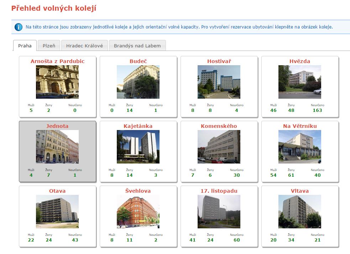Viewport: 350px width, 254px height.
Task: Switch to the Plzeň tab
Action: 49,46
